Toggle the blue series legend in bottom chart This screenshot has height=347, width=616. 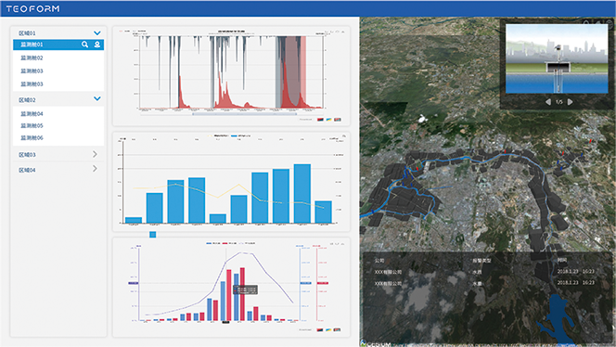tap(213, 243)
